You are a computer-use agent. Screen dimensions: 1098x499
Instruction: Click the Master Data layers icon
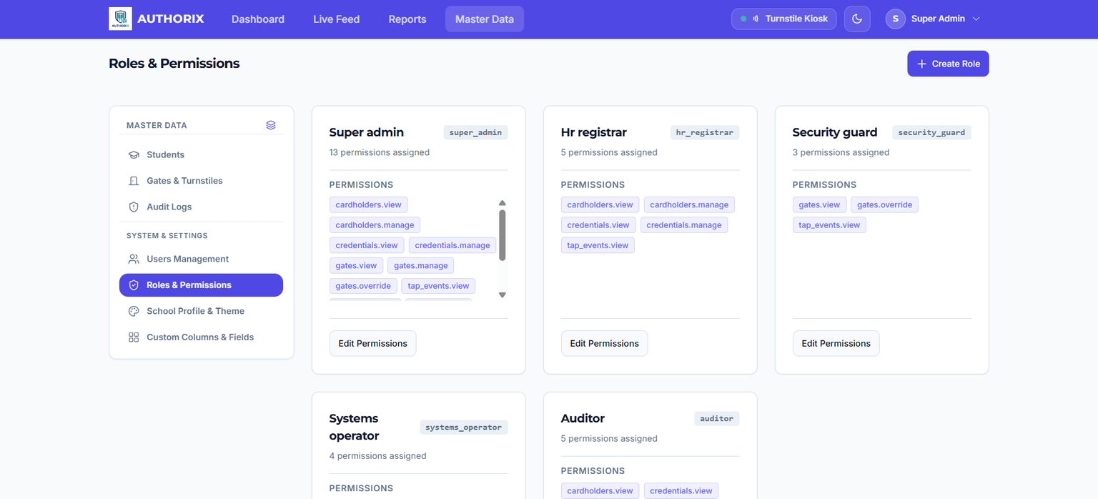point(271,124)
